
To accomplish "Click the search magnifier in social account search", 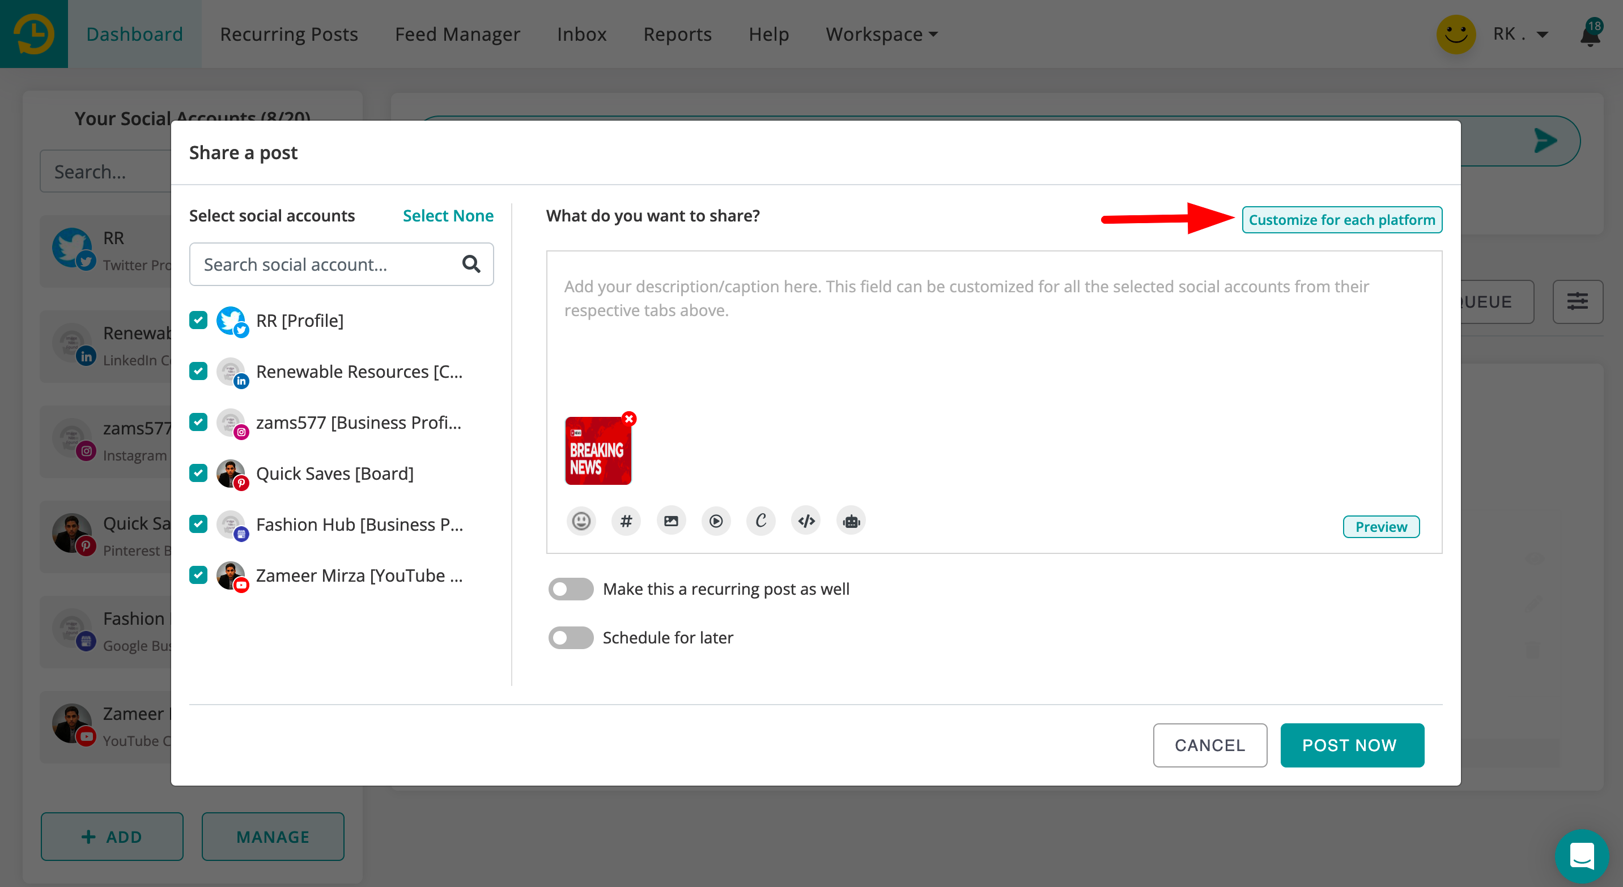I will point(471,265).
